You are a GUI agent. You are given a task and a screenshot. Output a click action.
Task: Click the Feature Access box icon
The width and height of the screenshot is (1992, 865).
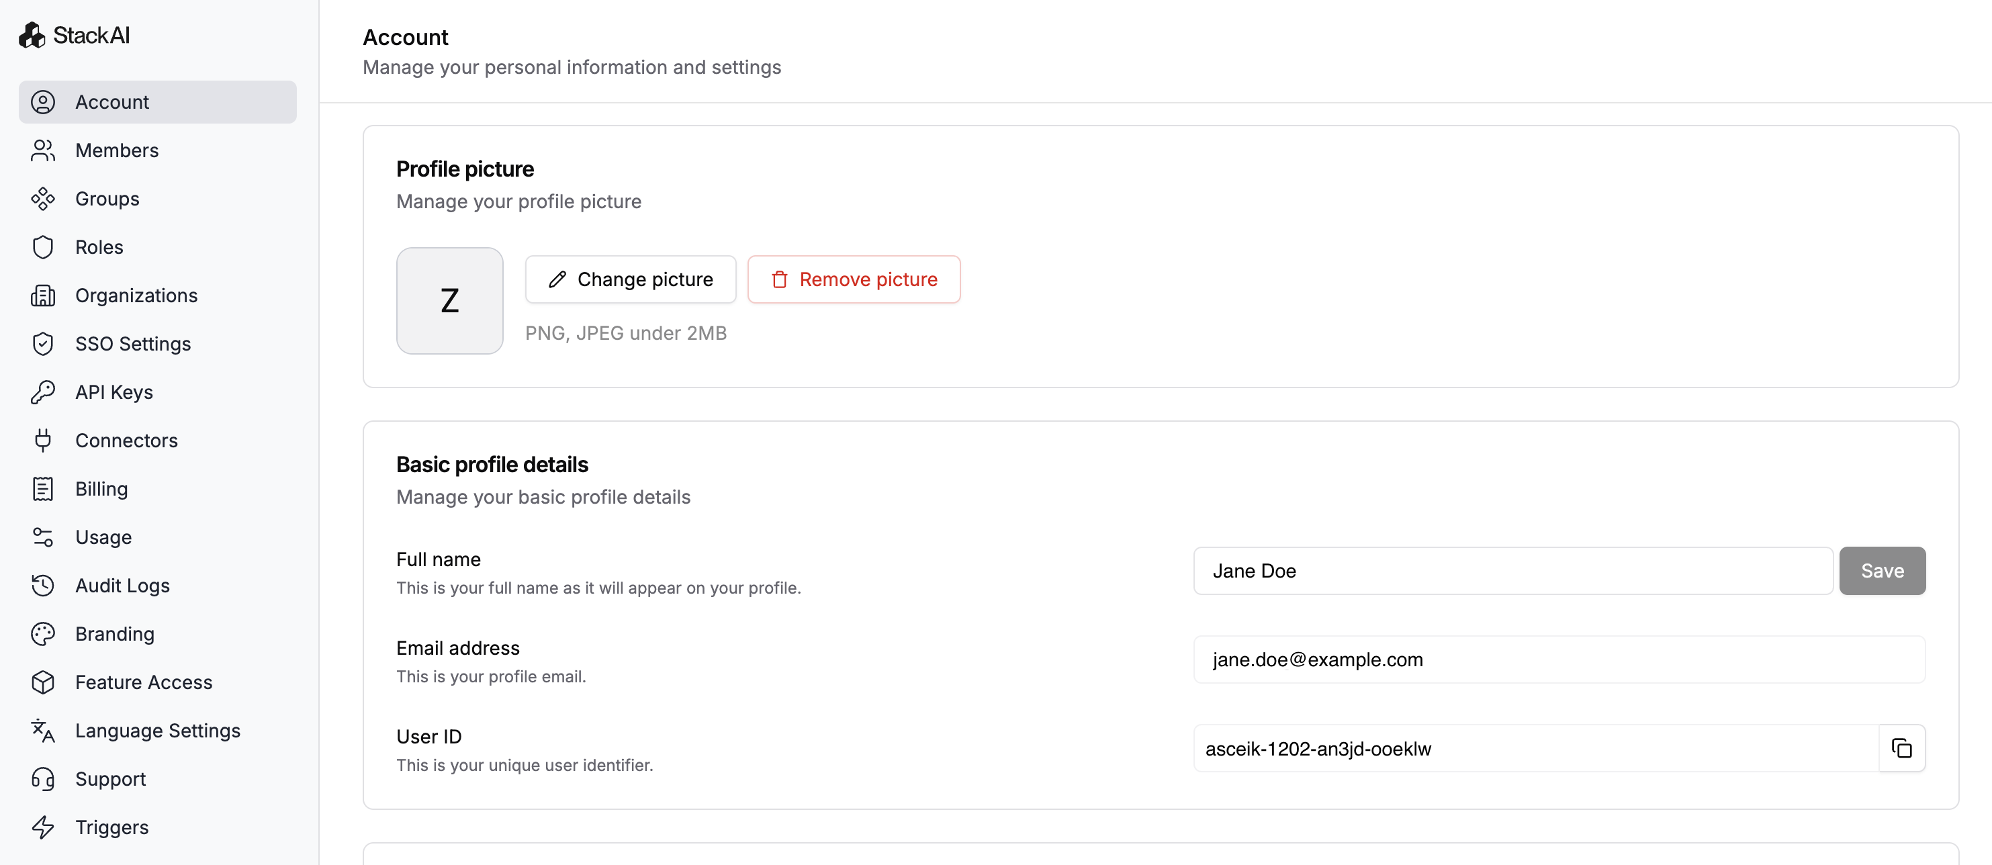42,682
